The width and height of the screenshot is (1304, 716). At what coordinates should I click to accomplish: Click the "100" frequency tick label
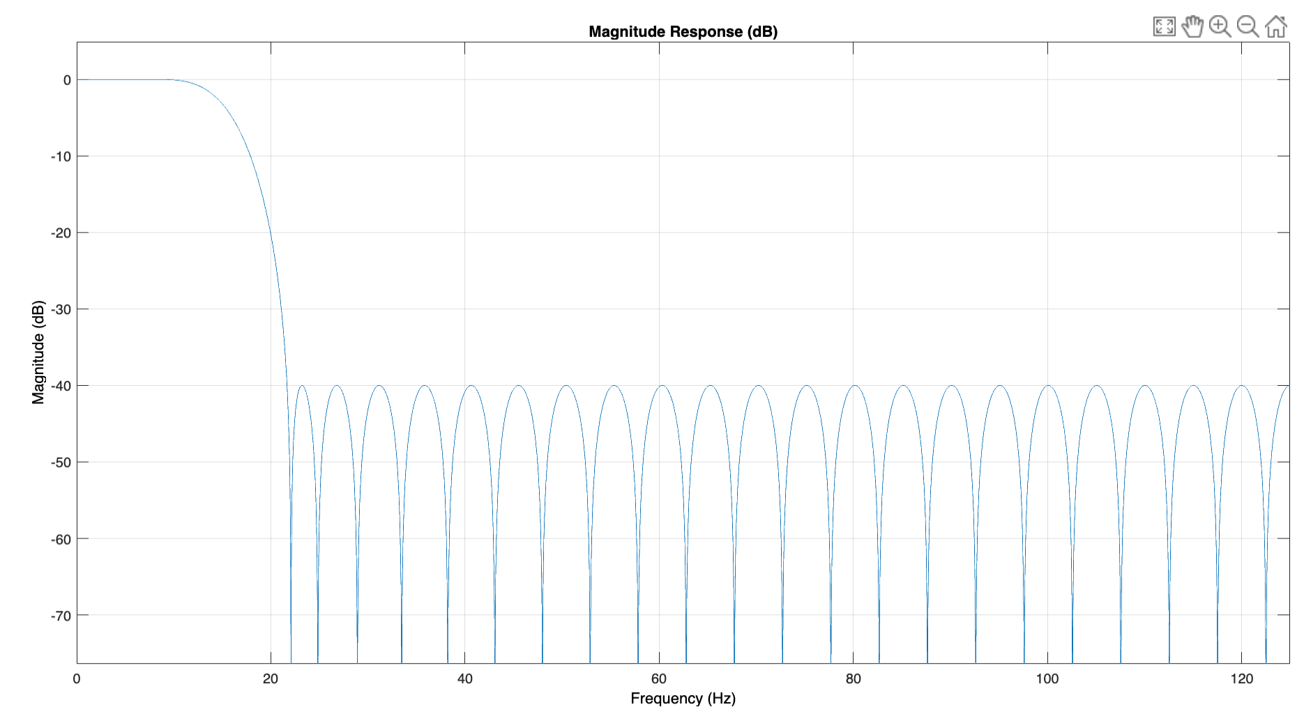[1047, 678]
